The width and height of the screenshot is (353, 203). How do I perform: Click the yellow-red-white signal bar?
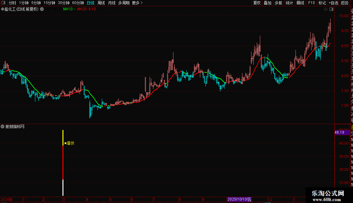click(x=63, y=163)
